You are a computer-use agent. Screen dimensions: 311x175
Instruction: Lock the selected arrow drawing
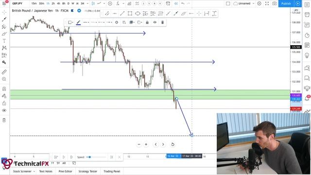147,22
